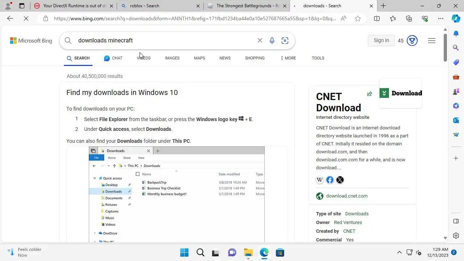Screen dimensions: 464x261
Task: Expand the MORE search categories menu
Action: point(288,58)
